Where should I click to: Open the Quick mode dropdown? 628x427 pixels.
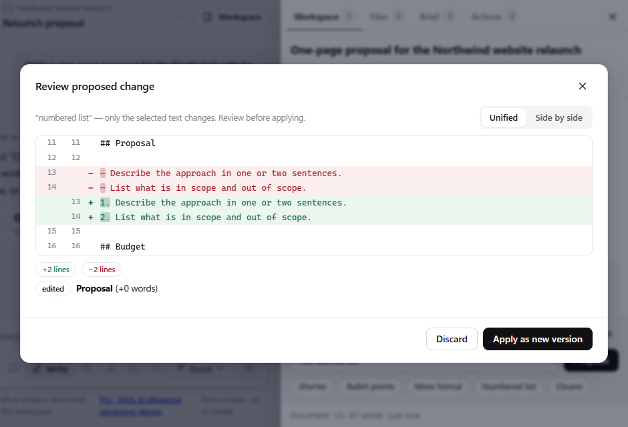(200, 369)
